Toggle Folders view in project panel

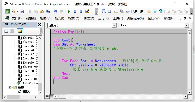click(20, 31)
